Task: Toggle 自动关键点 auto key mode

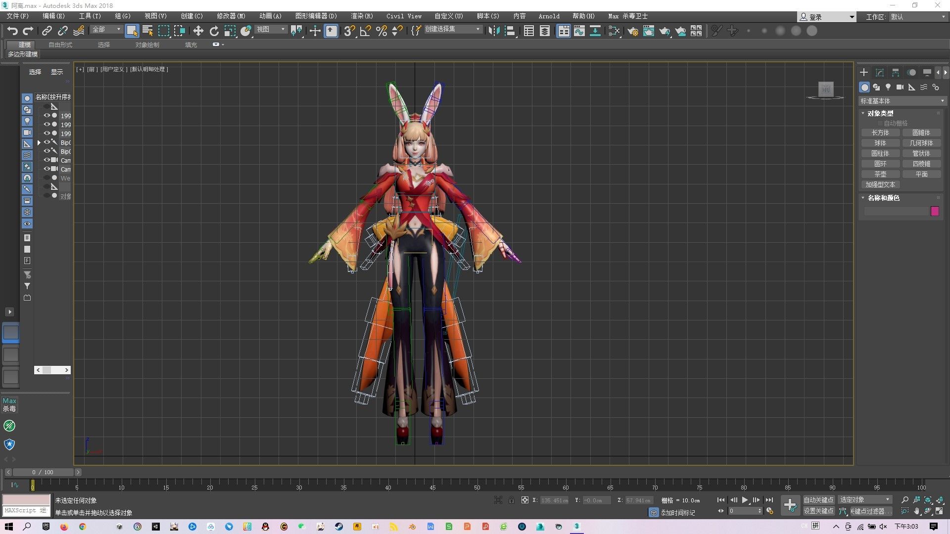Action: 818,500
